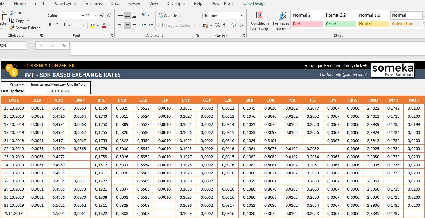Toggle italic formatting
The image size is (425, 218).
coord(57,25)
